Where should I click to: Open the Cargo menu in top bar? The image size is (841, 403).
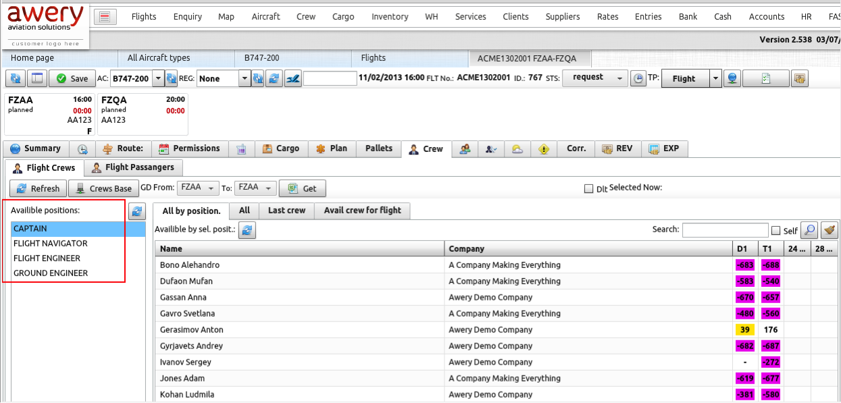pos(343,16)
